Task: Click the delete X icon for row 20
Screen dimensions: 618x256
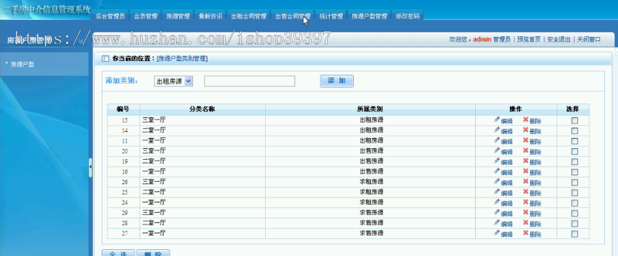Action: pos(526,150)
